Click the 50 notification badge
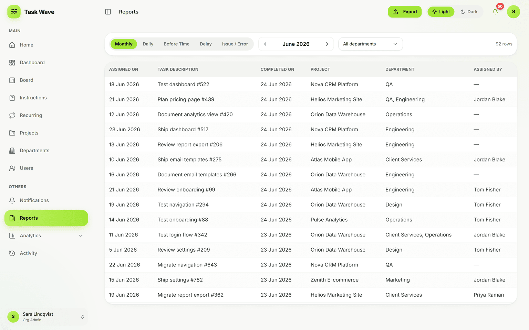 500,6
